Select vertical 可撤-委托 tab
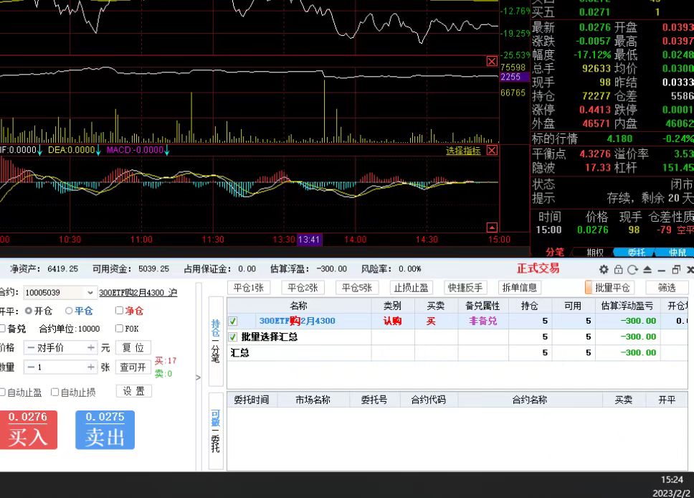Screen dimensions: 694x498 point(216,431)
